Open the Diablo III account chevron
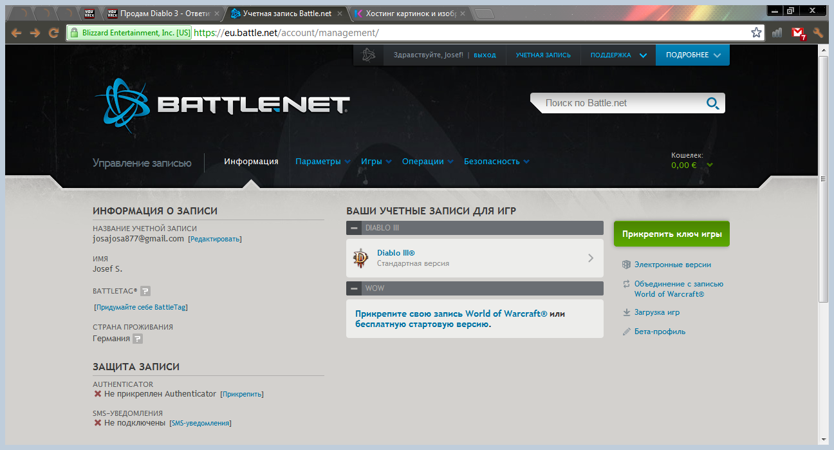This screenshot has height=450, width=834. [591, 258]
